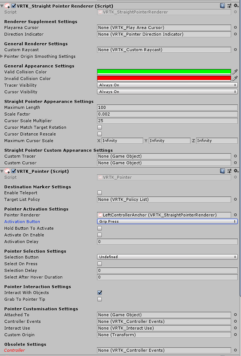The height and width of the screenshot is (356, 241).
Task: Uncheck Interact With Objects
Action: coord(100,292)
